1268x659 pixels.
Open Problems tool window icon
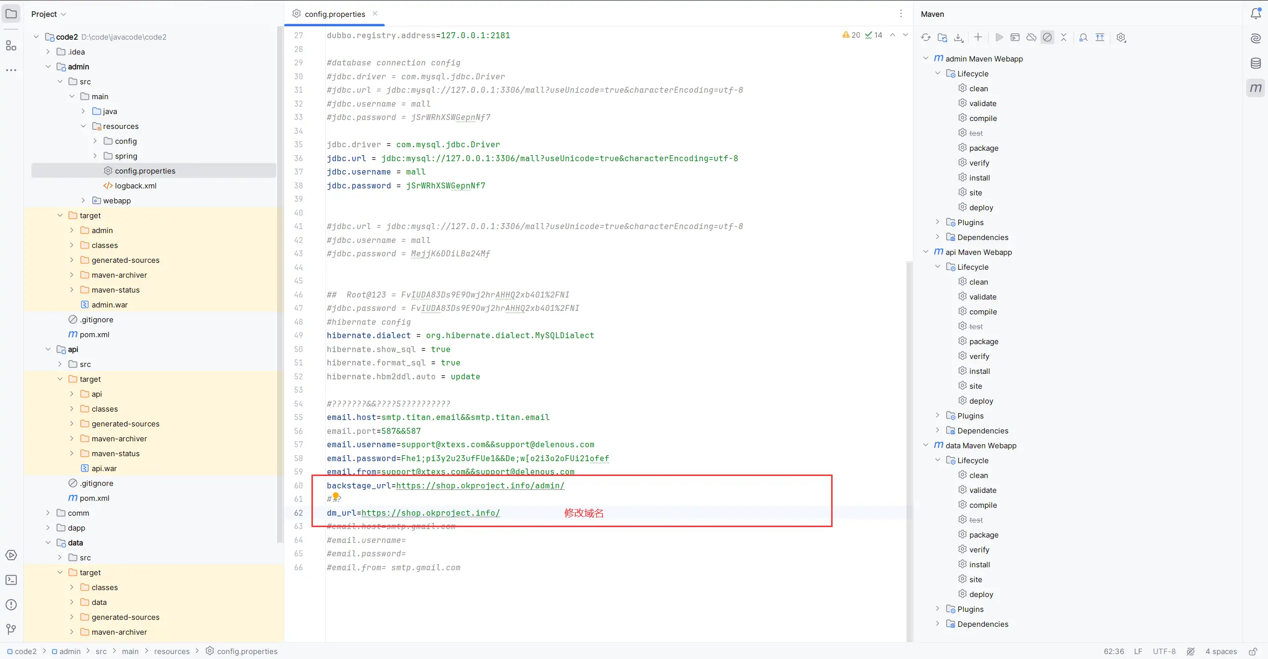(11, 604)
